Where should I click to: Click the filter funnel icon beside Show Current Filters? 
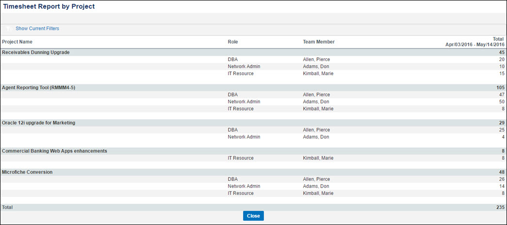coord(9,29)
